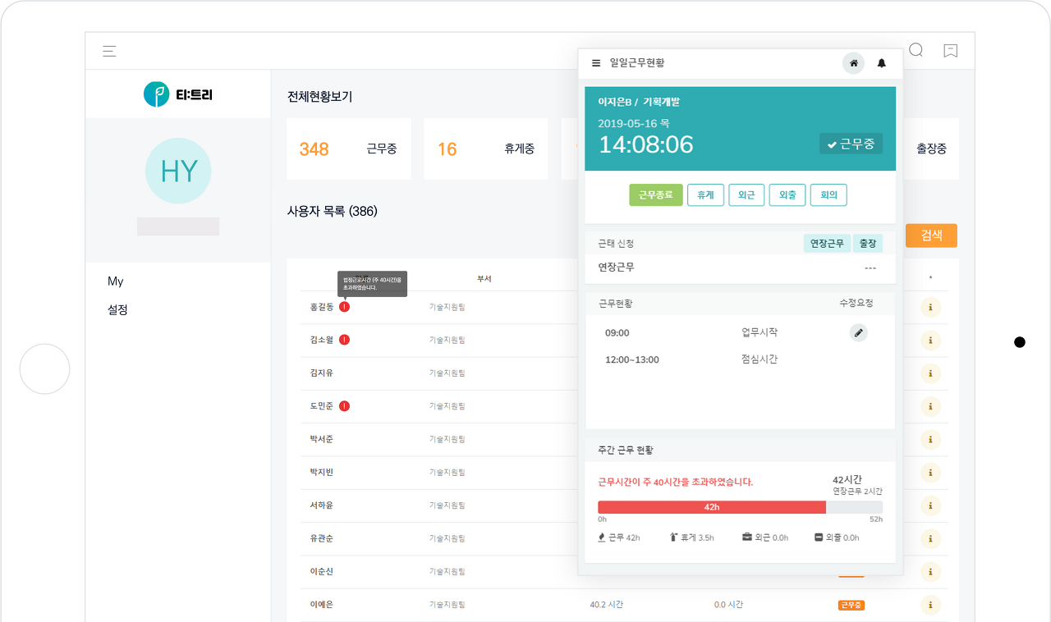Open info icon for the 이순신 row
The width and height of the screenshot is (1051, 622).
(x=930, y=572)
